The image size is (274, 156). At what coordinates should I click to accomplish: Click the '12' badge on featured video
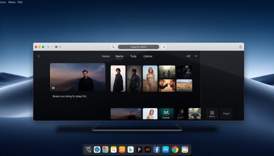[102, 66]
